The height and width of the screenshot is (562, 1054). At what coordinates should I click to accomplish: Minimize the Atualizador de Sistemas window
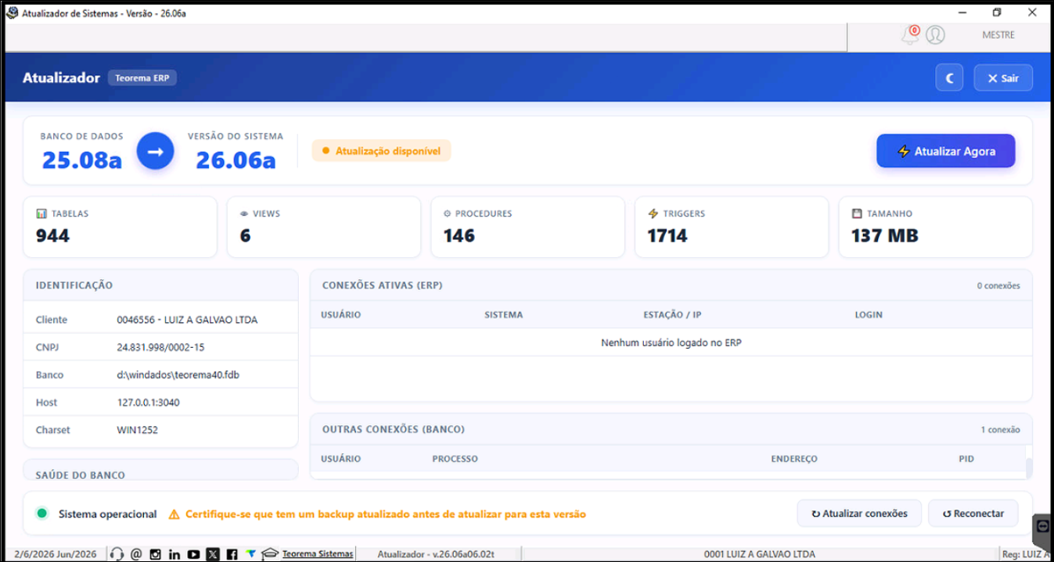point(961,13)
